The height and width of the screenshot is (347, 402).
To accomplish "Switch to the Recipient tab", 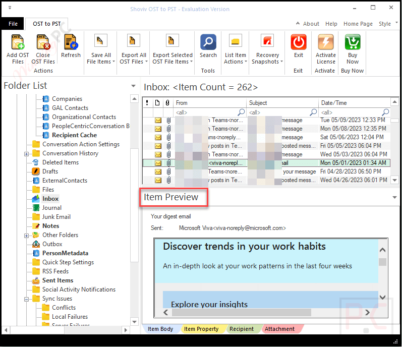I will pyautogui.click(x=242, y=329).
